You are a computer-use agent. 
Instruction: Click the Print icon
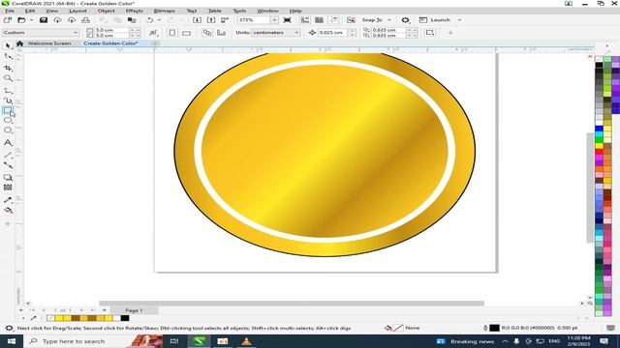(86, 20)
